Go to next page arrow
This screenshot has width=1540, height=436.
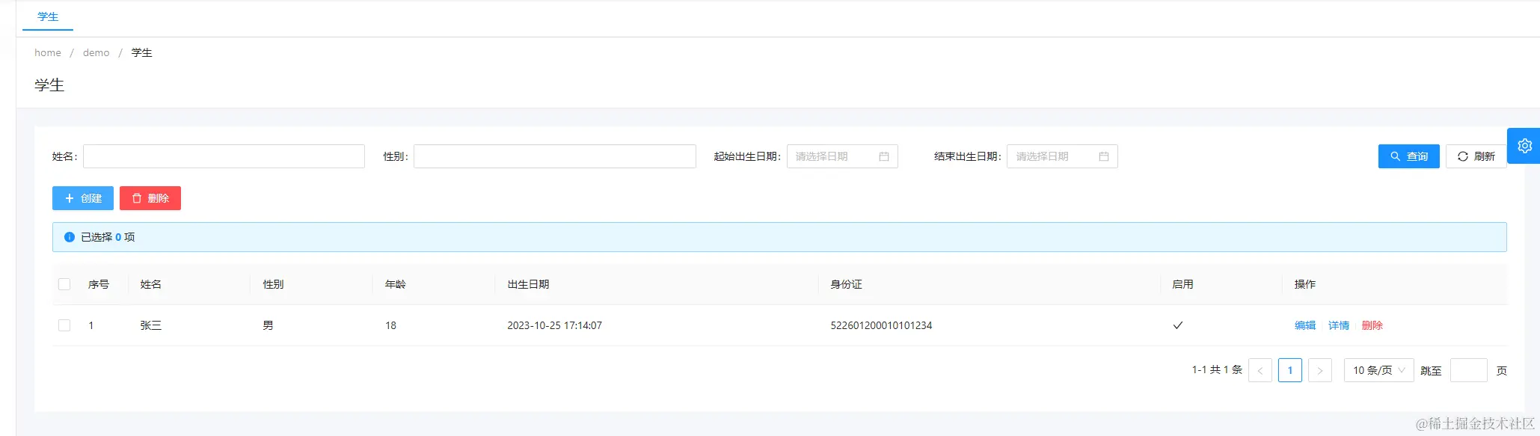(x=1320, y=370)
